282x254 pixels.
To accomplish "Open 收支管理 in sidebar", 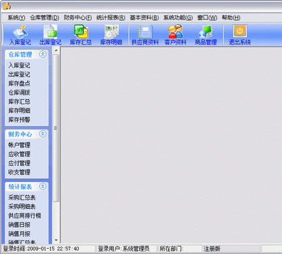I will [x=19, y=172].
